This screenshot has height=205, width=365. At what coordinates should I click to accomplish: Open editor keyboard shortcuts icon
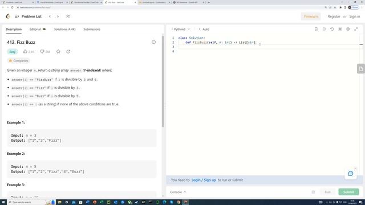[x=340, y=29]
